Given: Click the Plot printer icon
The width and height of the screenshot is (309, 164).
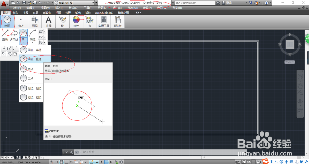Looking at the screenshot, I should point(35,3).
